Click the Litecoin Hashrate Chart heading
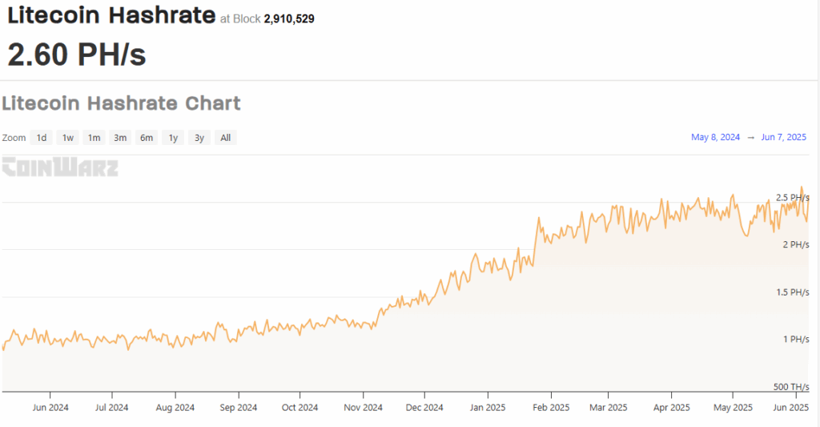Image resolution: width=820 pixels, height=427 pixels. point(122,103)
